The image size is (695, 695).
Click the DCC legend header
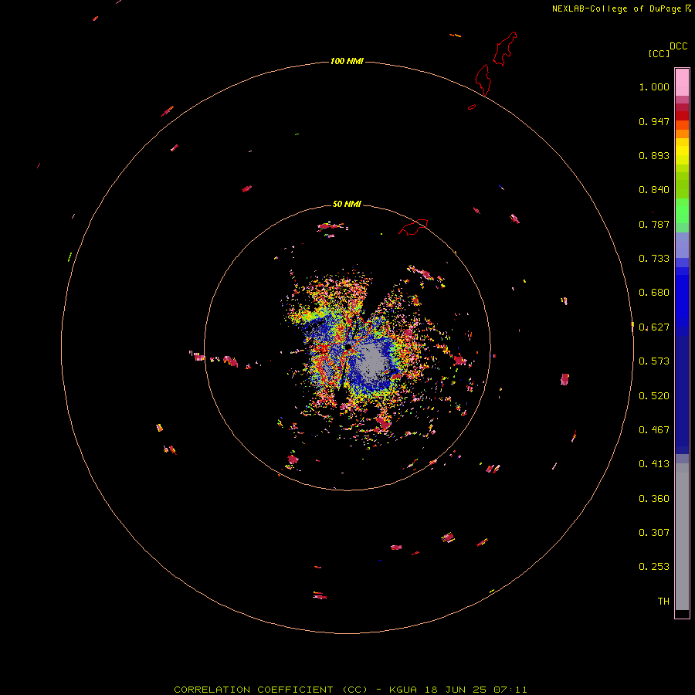[679, 46]
